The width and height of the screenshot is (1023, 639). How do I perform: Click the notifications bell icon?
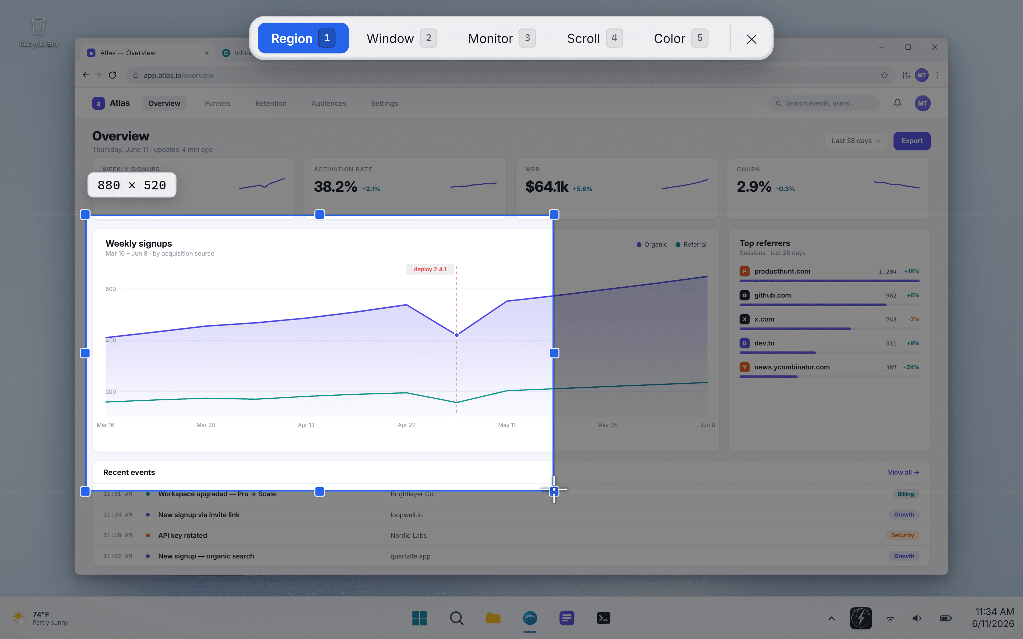tap(897, 103)
